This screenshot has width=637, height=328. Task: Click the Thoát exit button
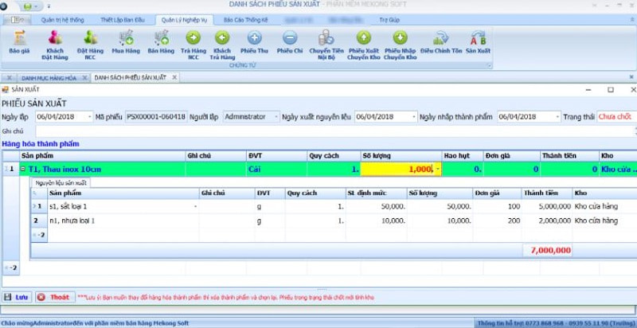pyautogui.click(x=54, y=297)
